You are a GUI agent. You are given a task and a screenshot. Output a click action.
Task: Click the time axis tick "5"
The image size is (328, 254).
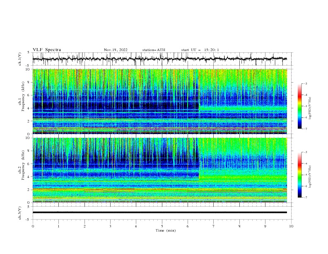tap(162, 226)
